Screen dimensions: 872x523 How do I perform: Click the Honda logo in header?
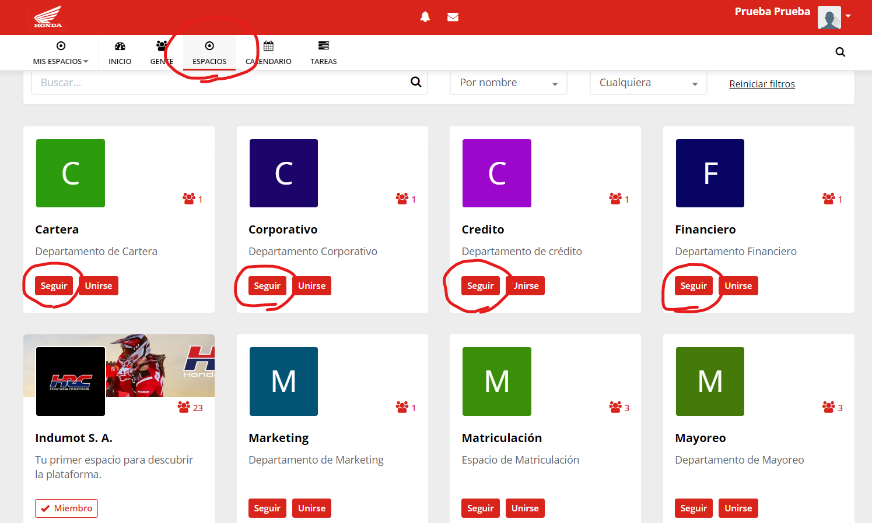48,17
